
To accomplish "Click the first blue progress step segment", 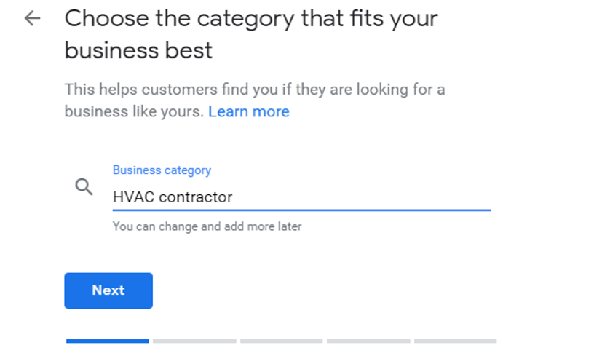I will [107, 341].
